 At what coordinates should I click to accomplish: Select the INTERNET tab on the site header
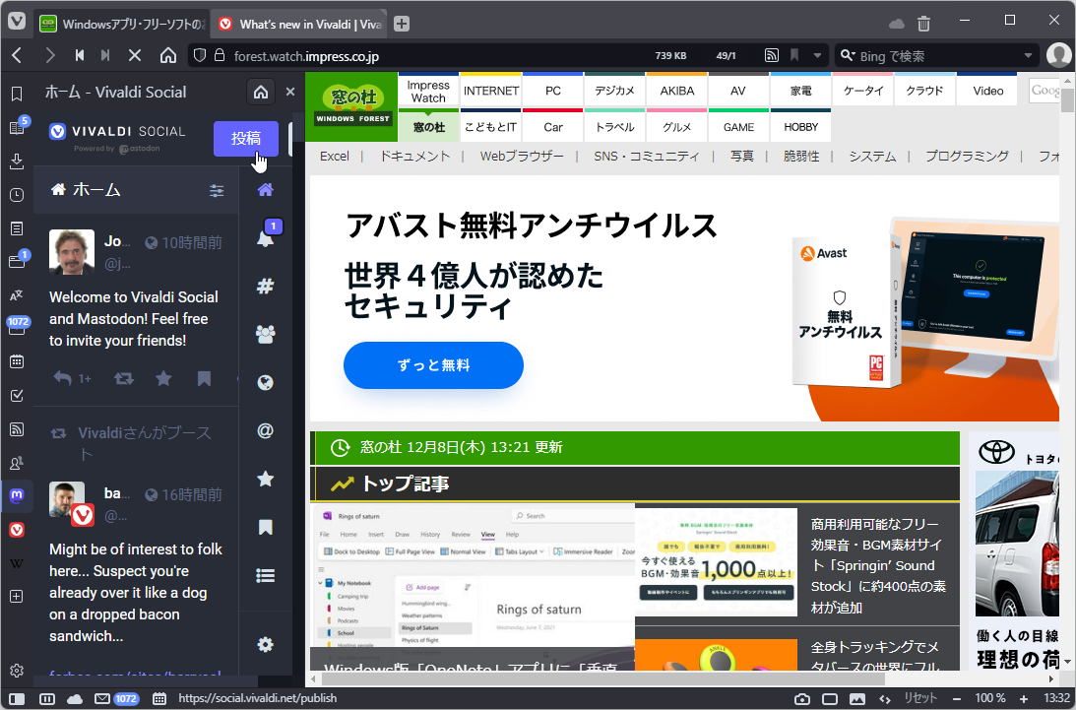tap(490, 90)
